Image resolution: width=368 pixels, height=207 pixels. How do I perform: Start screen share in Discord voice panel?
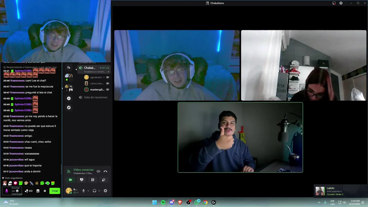pyautogui.click(x=82, y=180)
